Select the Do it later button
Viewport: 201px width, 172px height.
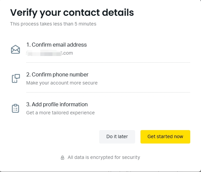tap(117, 137)
